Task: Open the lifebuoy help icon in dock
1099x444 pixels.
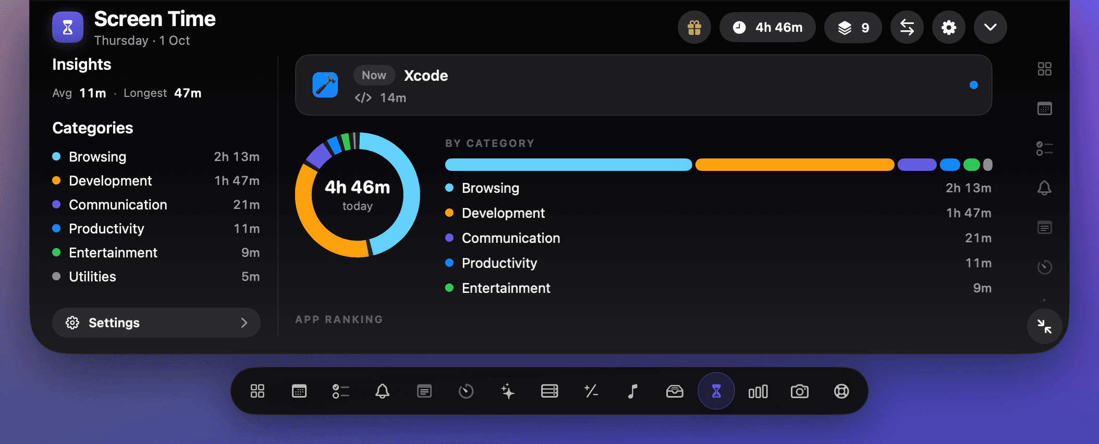Action: pyautogui.click(x=841, y=391)
